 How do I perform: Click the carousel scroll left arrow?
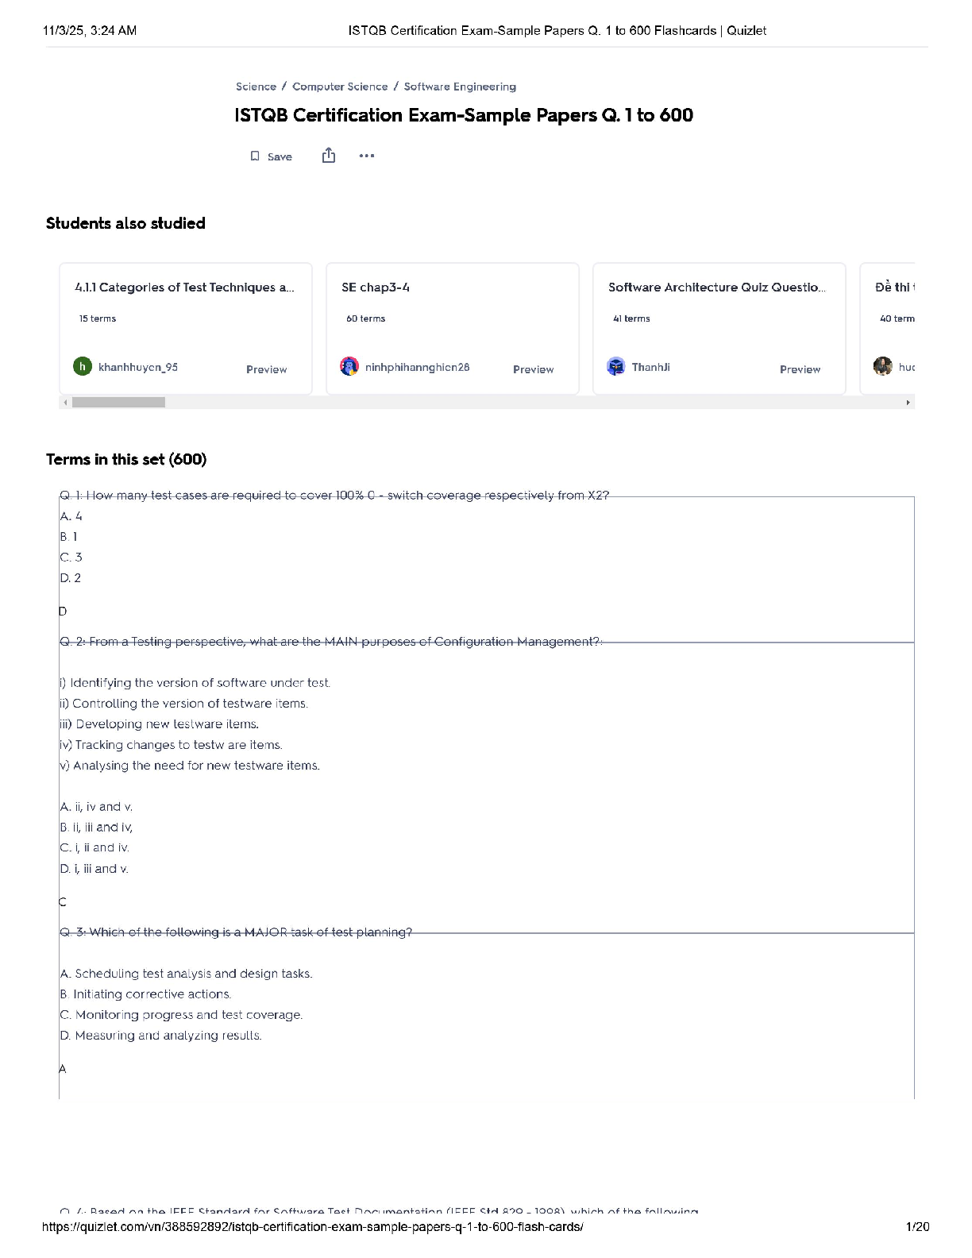65,403
